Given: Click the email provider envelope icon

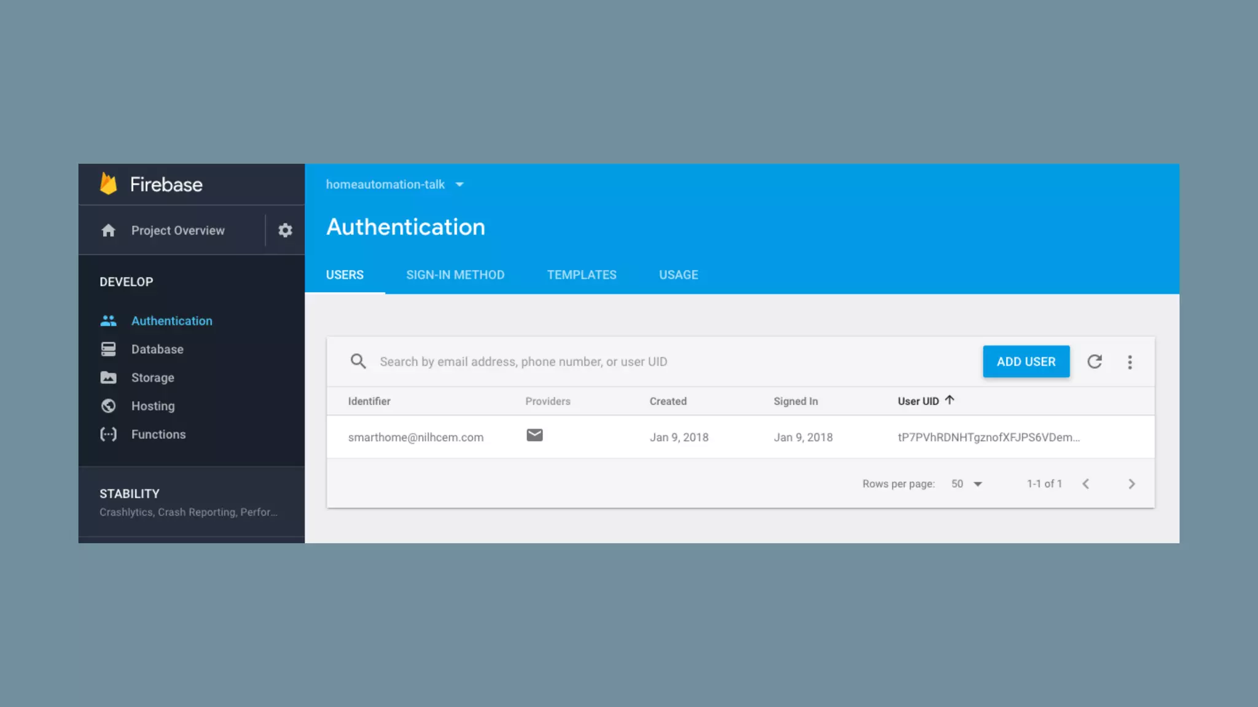Looking at the screenshot, I should 534,436.
